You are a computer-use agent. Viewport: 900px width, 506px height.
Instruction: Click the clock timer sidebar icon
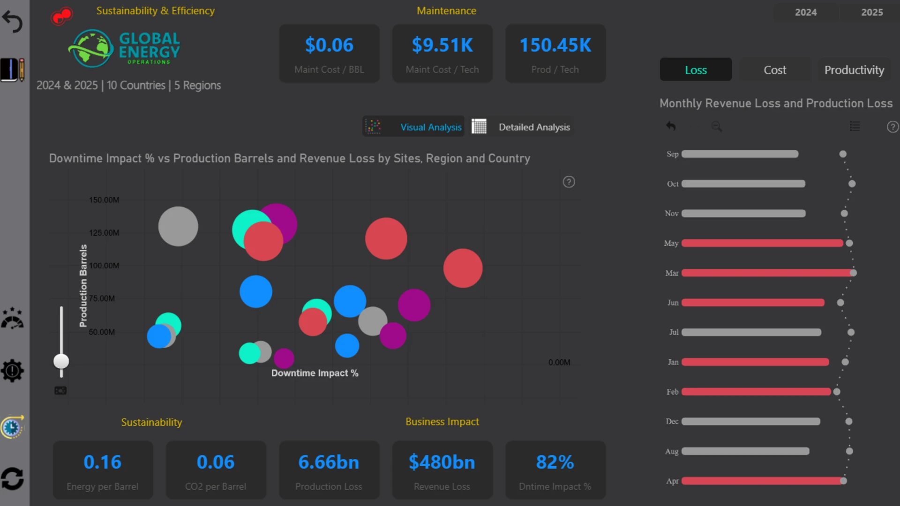tap(12, 427)
